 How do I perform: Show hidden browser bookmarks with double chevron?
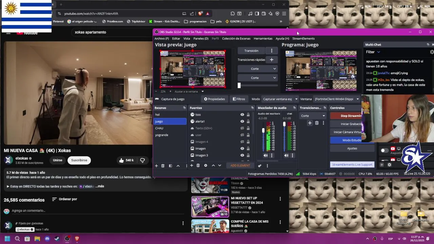[281, 21]
